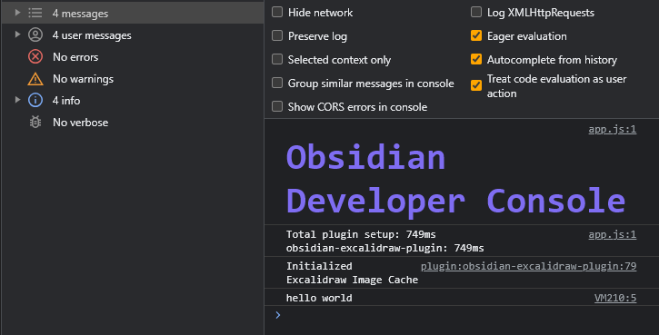Select the '4 info' filter label
The height and width of the screenshot is (335, 659).
tap(66, 101)
